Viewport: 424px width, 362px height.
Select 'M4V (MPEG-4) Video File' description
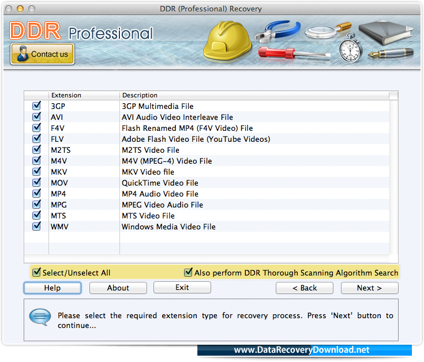coord(167,161)
